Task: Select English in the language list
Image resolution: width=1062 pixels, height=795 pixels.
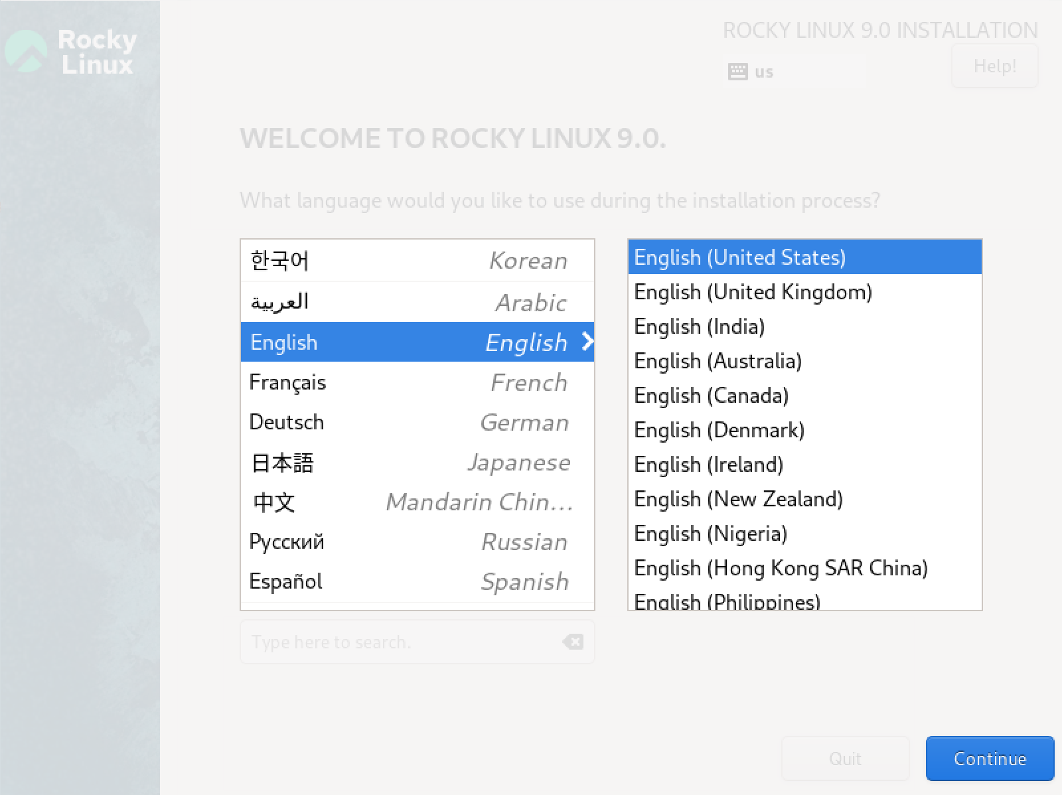Action: click(x=417, y=342)
